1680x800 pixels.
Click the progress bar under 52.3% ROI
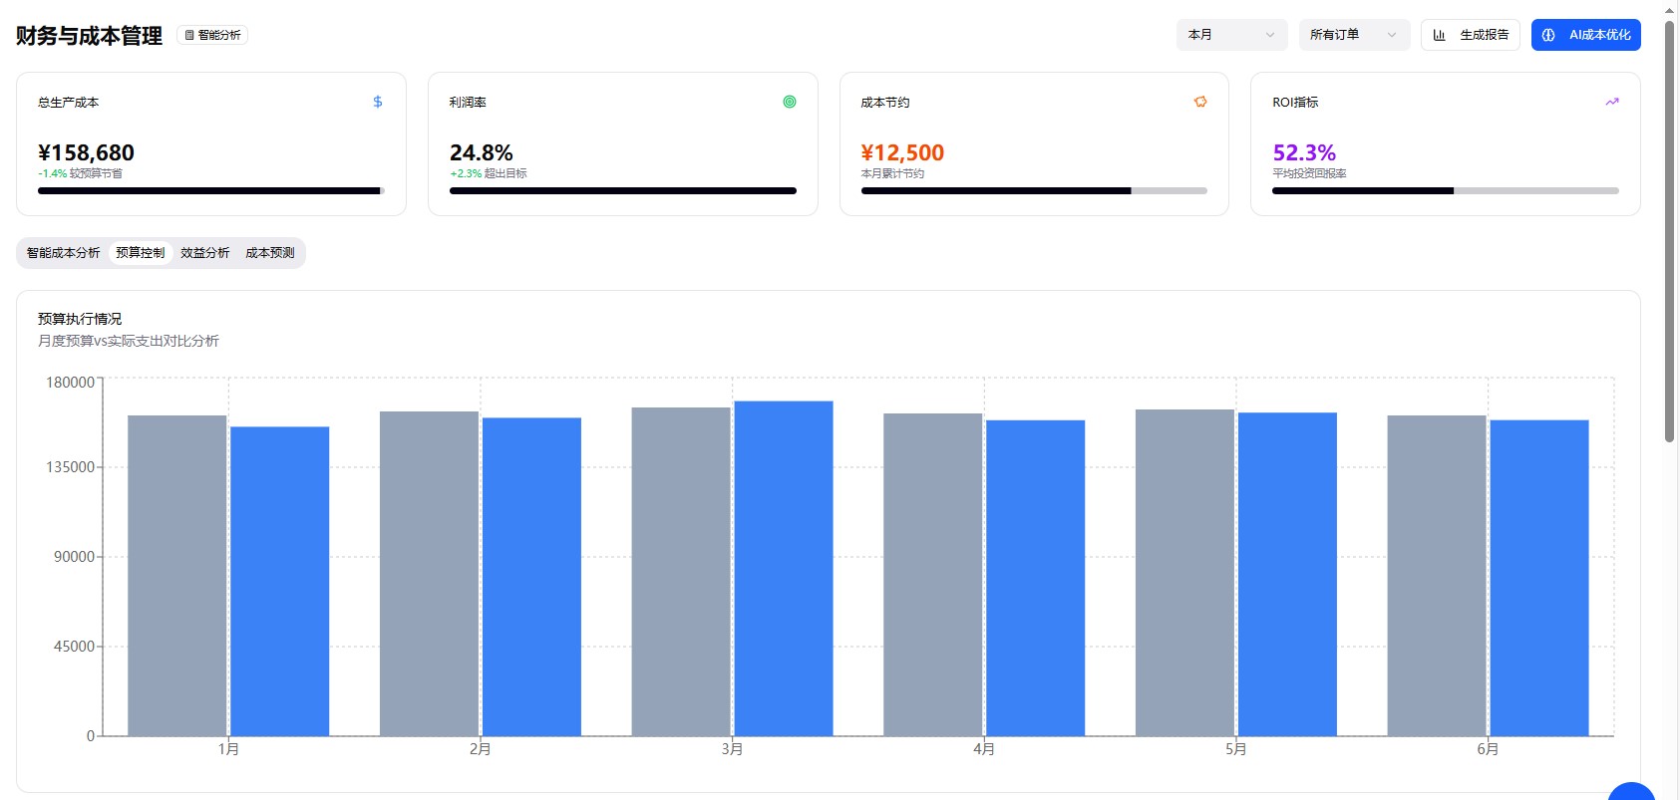[x=1445, y=190]
